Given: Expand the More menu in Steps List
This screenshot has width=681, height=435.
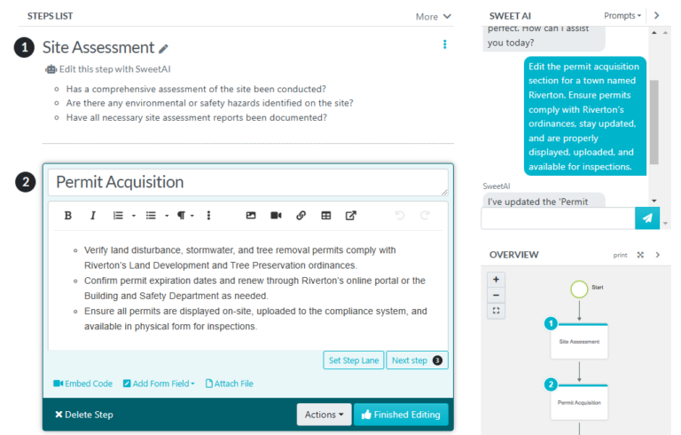Looking at the screenshot, I should point(434,17).
